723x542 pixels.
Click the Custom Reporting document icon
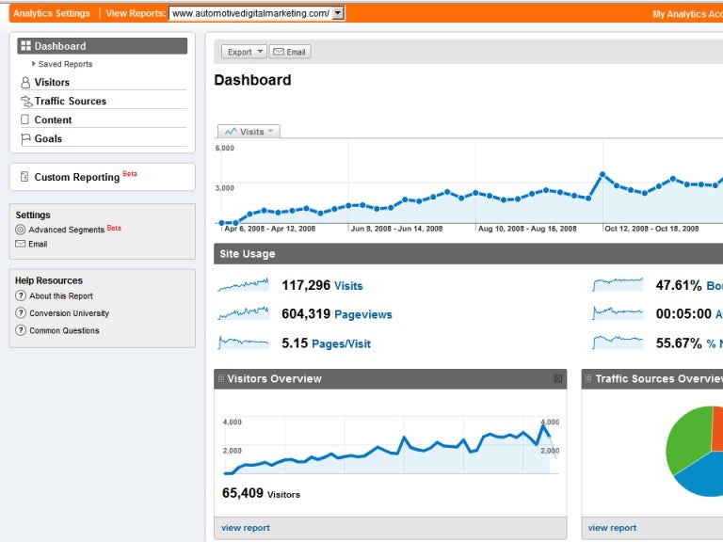(x=24, y=177)
